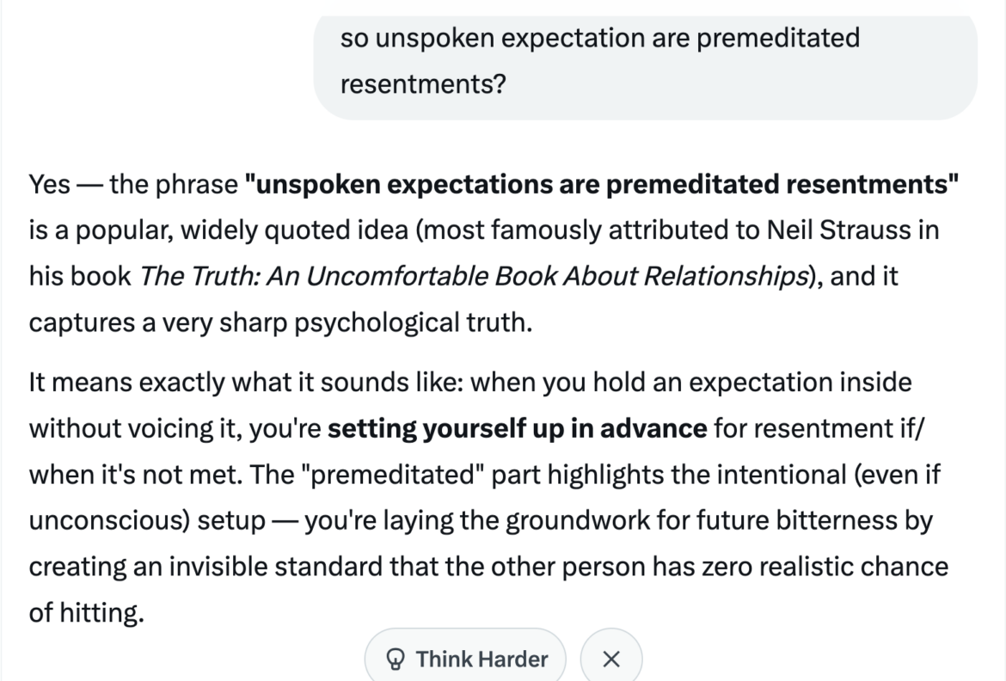
Task: Click the Think Harder button
Action: pos(465,659)
